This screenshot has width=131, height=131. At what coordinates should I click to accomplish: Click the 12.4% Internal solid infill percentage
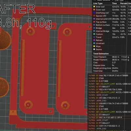[x=123, y=19]
